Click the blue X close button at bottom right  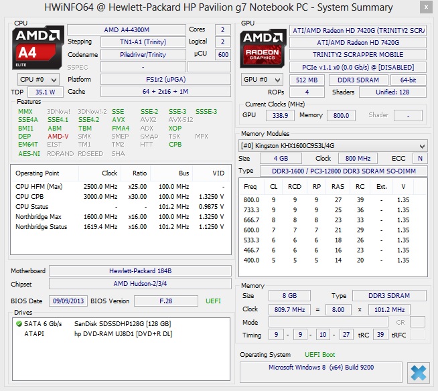[418, 372]
